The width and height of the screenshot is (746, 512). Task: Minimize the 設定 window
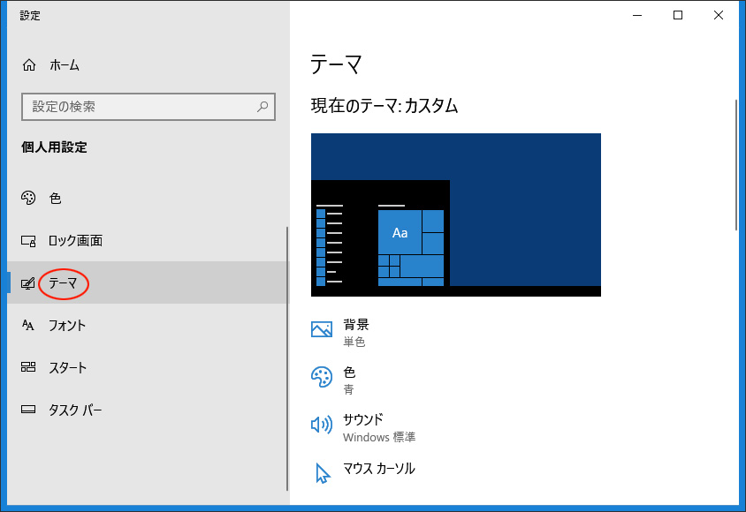pyautogui.click(x=637, y=15)
